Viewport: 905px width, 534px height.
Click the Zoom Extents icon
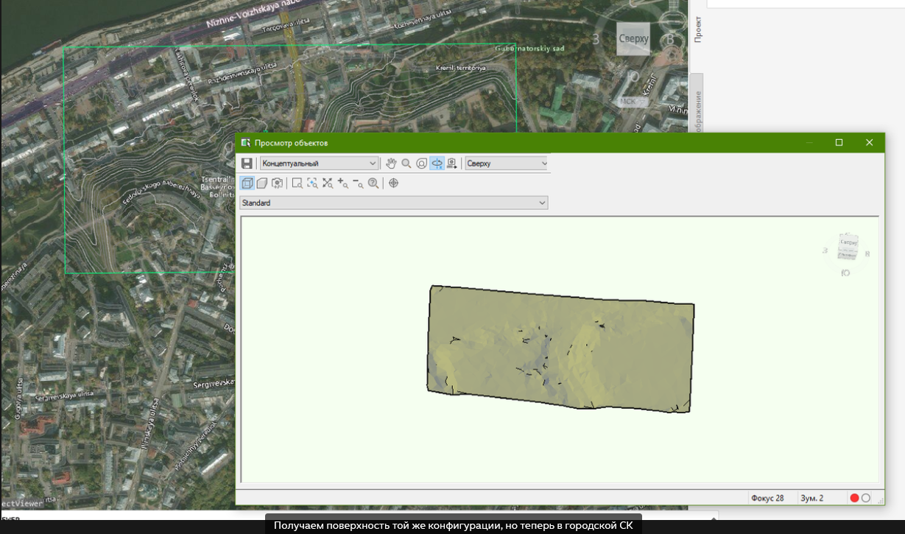[328, 183]
